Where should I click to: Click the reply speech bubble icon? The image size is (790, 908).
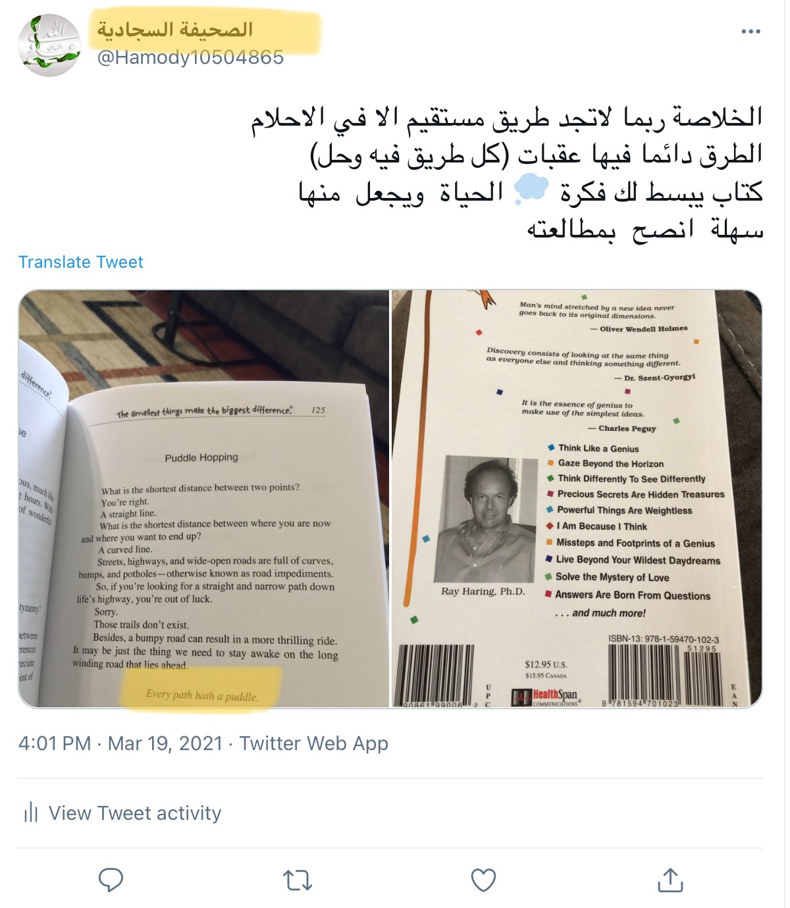click(111, 880)
